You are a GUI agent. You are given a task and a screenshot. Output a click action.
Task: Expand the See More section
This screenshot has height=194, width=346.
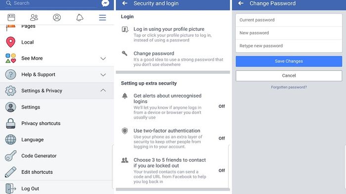pyautogui.click(x=57, y=58)
